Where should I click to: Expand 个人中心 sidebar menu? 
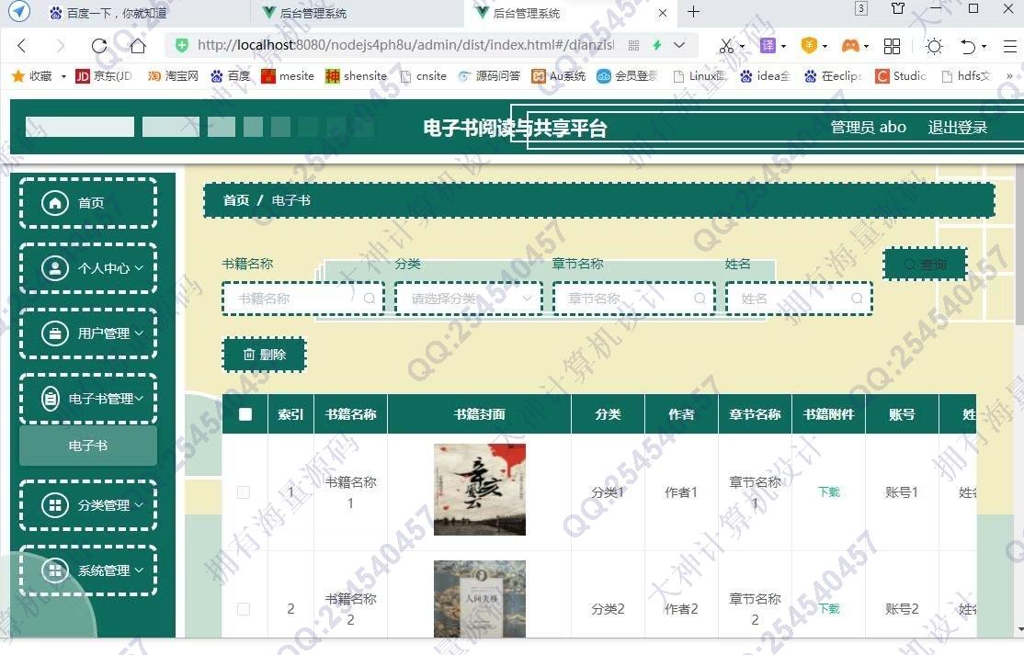(x=88, y=268)
